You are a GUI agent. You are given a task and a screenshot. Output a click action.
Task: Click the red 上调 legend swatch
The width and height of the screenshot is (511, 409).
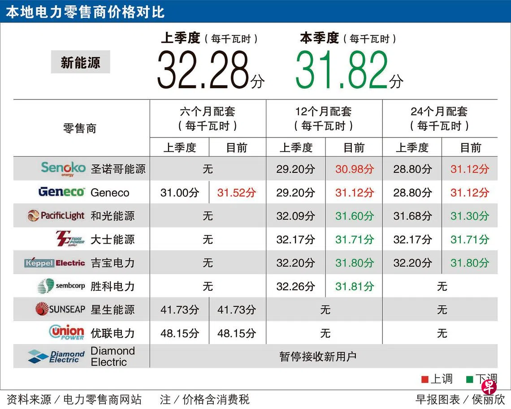425,379
